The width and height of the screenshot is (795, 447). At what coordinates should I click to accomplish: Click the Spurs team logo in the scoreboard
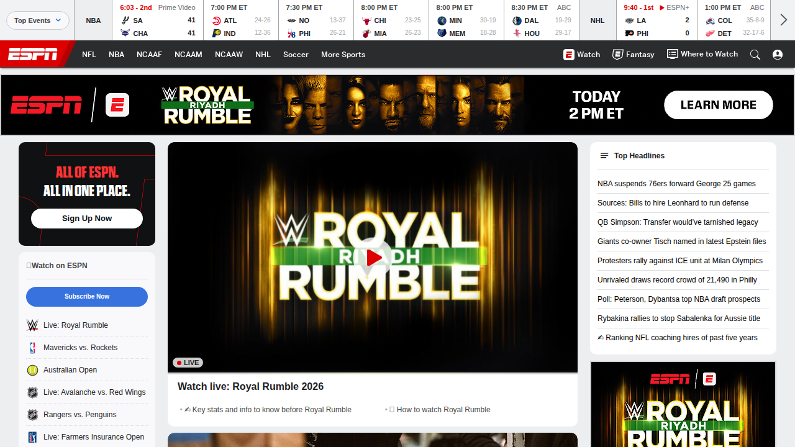point(125,20)
